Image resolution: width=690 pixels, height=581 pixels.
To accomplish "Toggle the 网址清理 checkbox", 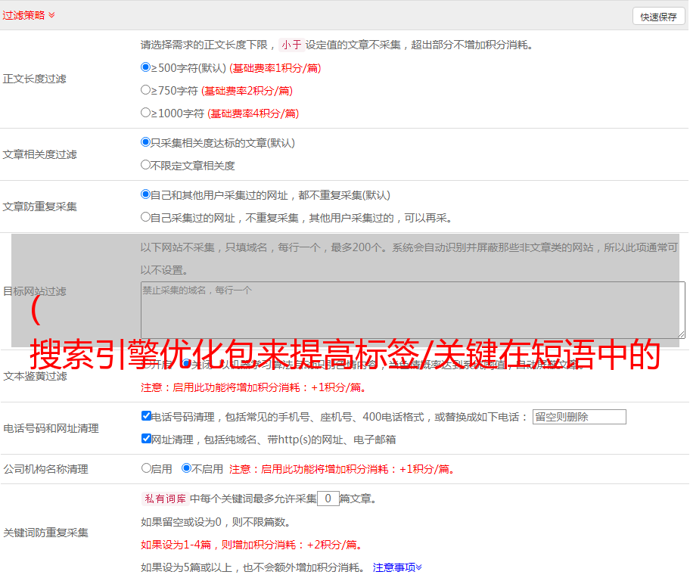I will point(146,438).
